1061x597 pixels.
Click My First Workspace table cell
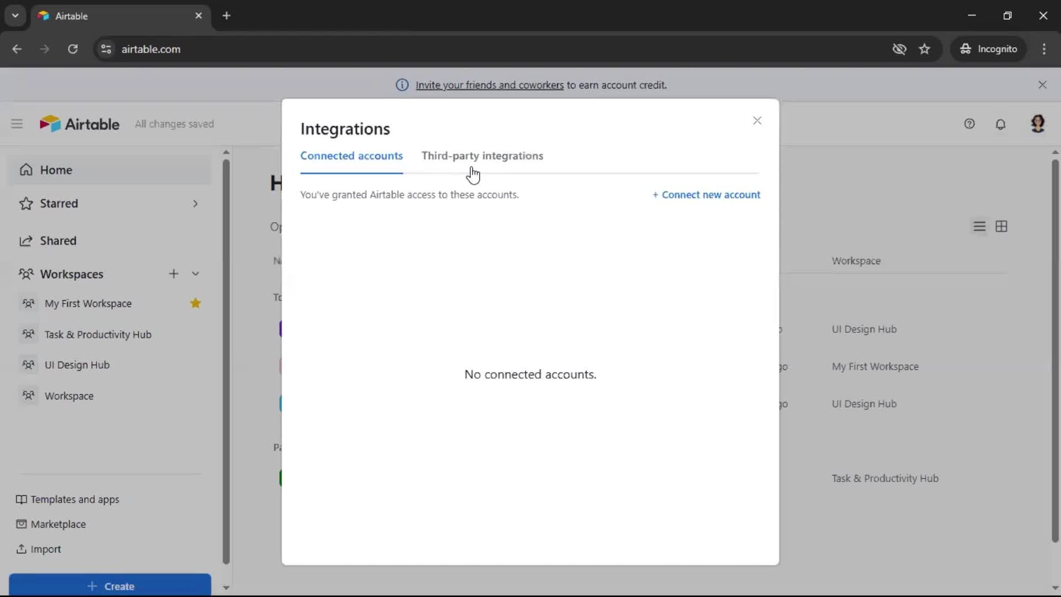pyautogui.click(x=875, y=366)
